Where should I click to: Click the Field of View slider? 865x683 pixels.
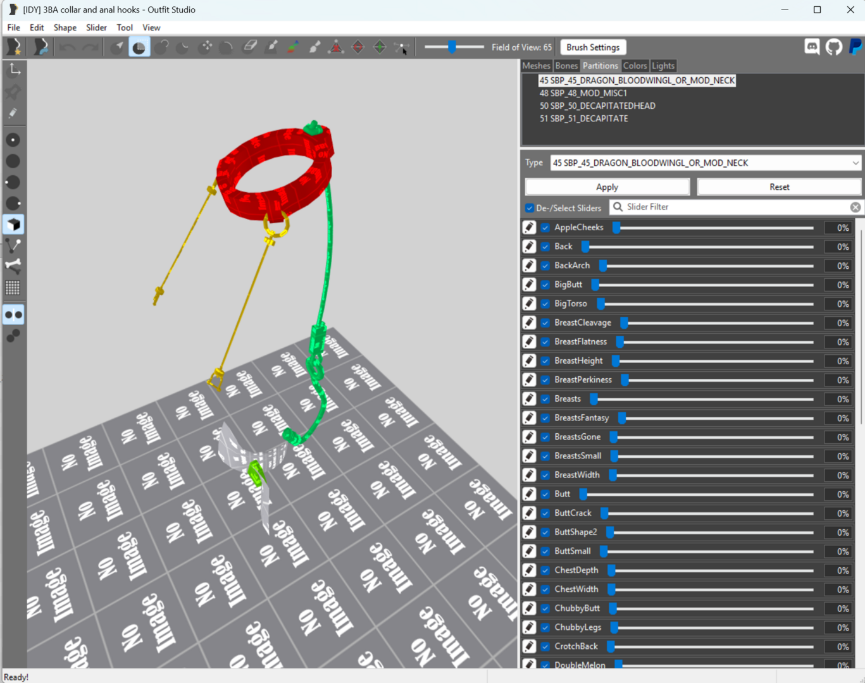coord(454,47)
